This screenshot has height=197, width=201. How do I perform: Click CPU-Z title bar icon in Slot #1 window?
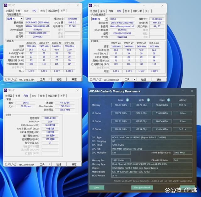click(x=6, y=5)
